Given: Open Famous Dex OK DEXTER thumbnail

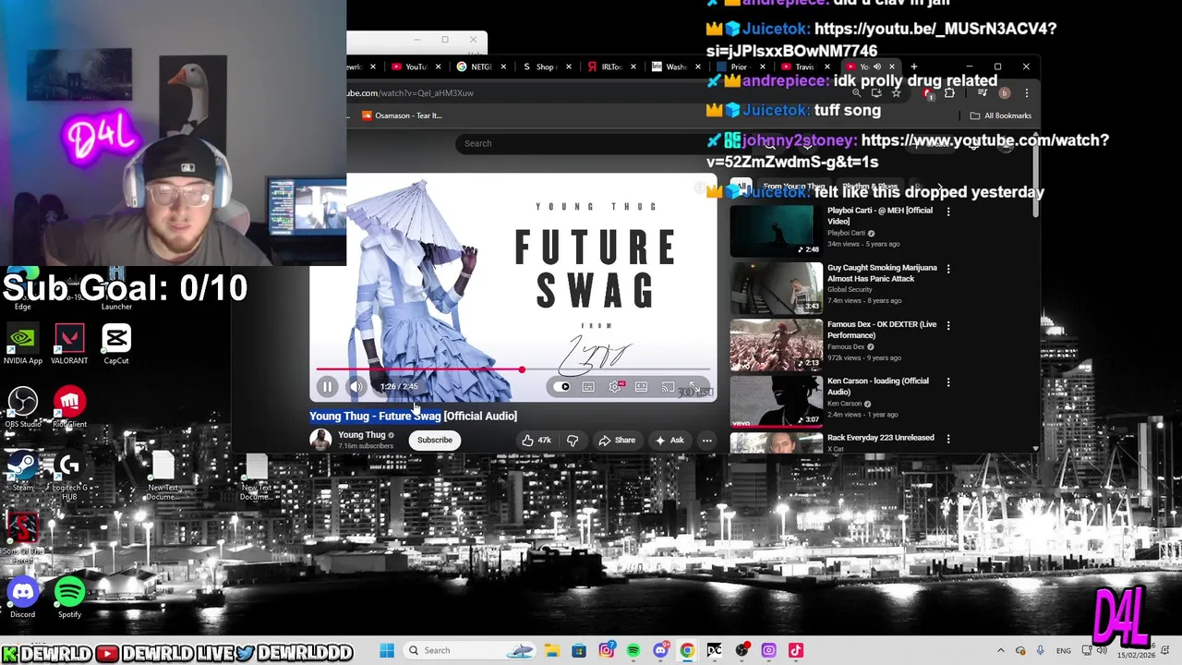Looking at the screenshot, I should [x=776, y=345].
